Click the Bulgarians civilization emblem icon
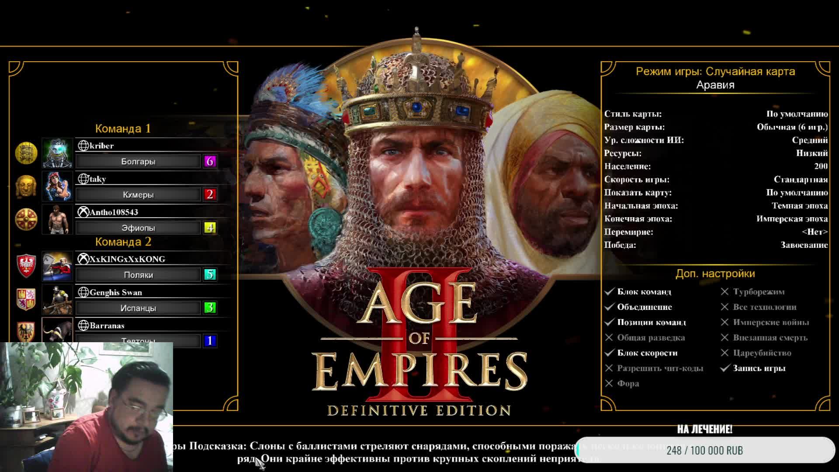 26,153
